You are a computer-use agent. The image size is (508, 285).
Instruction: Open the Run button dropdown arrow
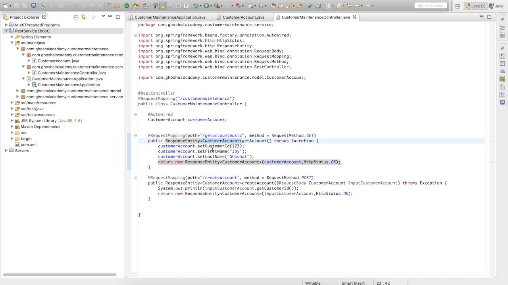211,6
